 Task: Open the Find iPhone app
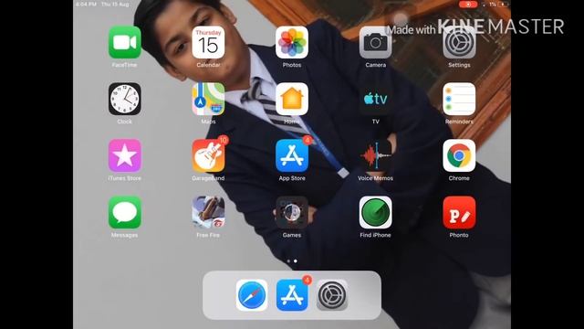pos(375,212)
